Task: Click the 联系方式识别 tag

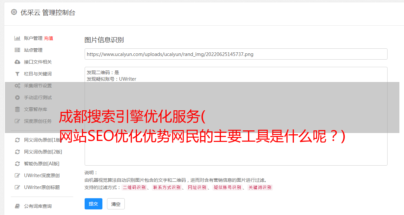Action: [x=167, y=187]
